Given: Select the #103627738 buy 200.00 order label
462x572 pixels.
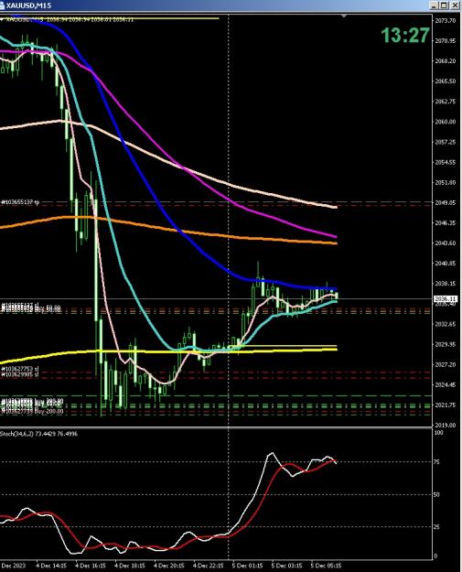Looking at the screenshot, I should tap(32, 411).
